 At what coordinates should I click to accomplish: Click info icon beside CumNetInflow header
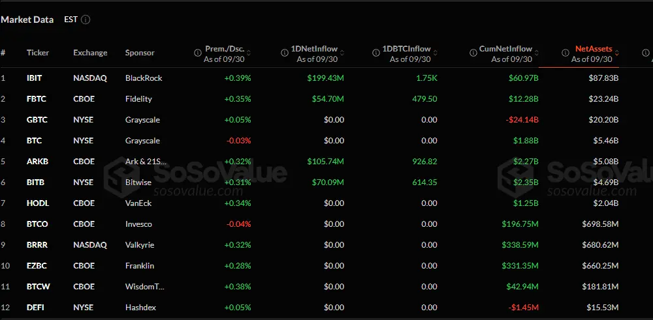point(471,53)
